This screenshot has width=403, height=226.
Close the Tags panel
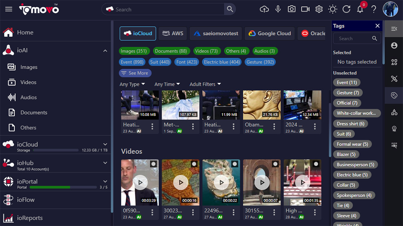[x=377, y=26]
